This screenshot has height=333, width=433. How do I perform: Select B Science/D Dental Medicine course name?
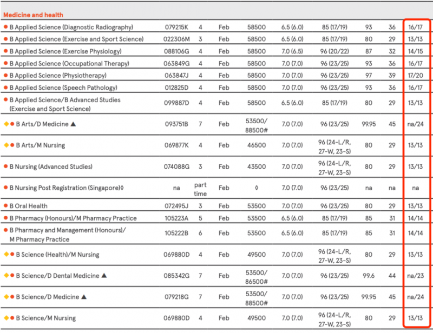coord(58,276)
